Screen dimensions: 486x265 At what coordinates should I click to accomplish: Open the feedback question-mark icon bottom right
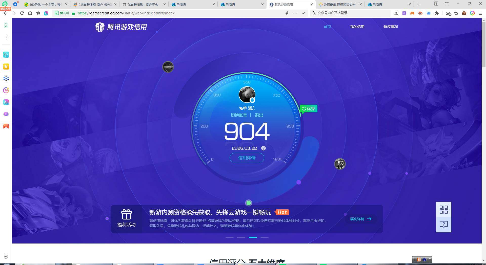coord(443,224)
